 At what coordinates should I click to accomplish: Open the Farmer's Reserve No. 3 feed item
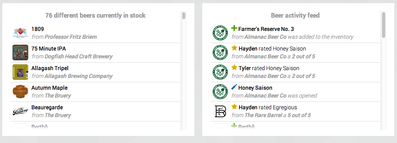[x=295, y=33]
